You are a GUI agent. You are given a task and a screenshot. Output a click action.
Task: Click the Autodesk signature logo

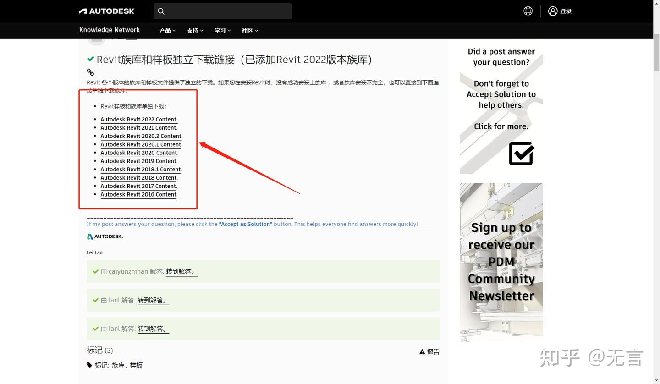click(x=105, y=236)
